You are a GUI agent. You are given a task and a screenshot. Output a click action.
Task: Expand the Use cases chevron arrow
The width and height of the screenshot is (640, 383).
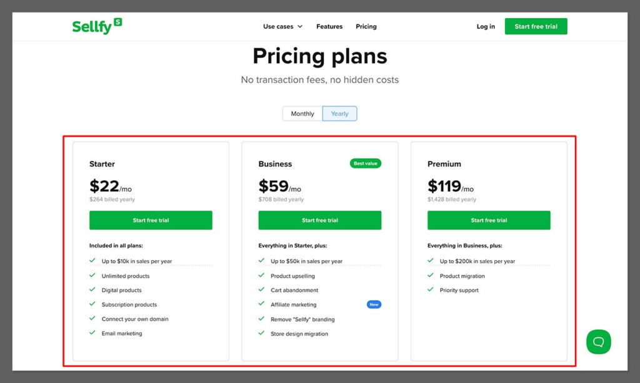(299, 26)
